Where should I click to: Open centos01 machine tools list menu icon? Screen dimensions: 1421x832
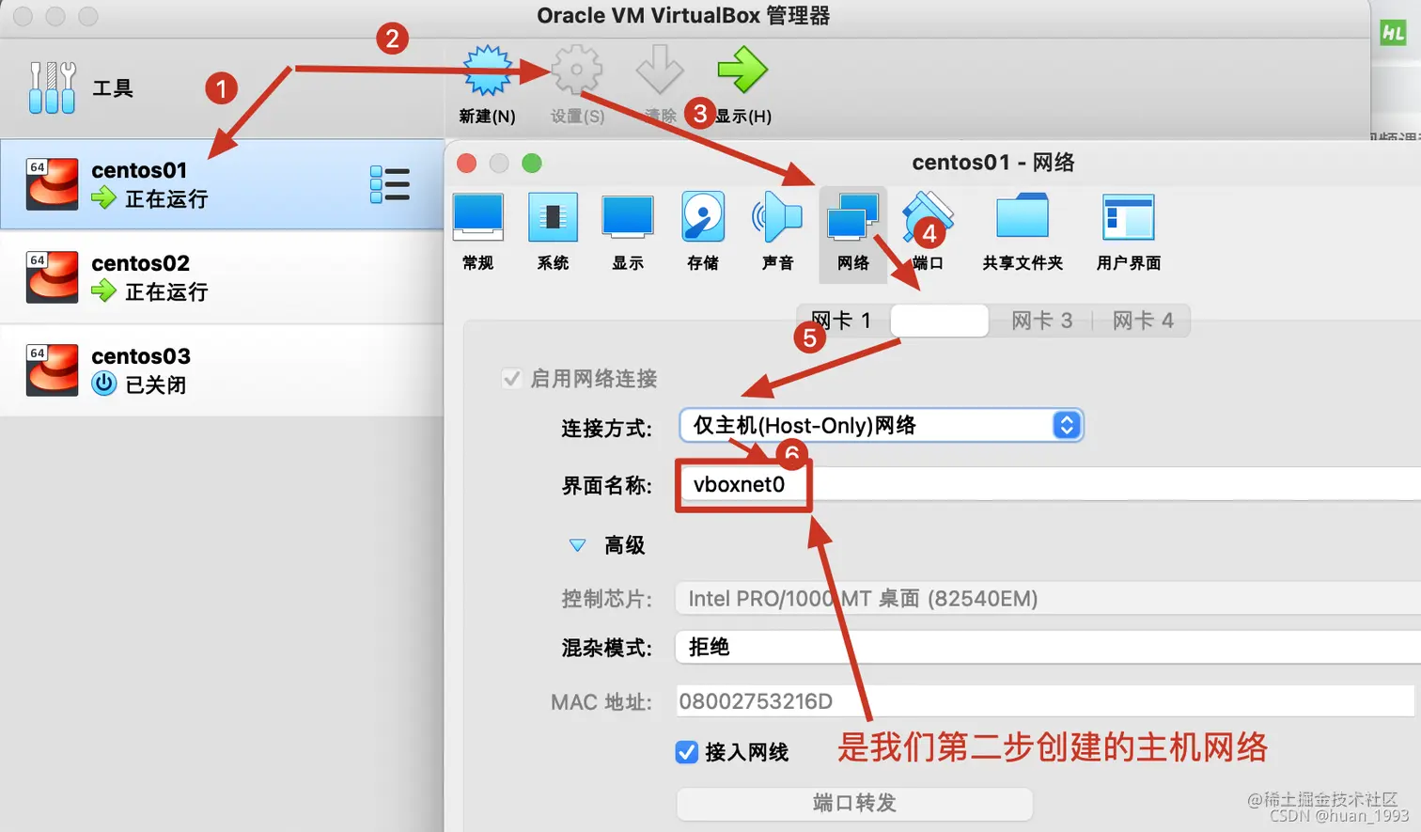[x=390, y=184]
